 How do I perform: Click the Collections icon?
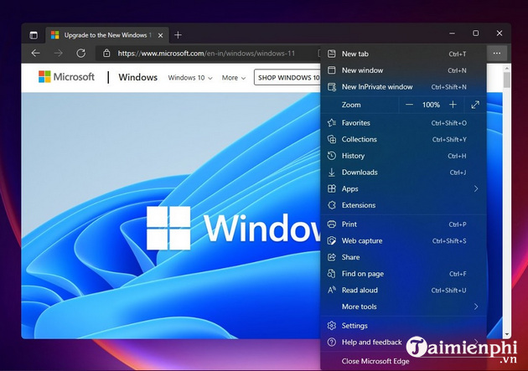point(332,139)
